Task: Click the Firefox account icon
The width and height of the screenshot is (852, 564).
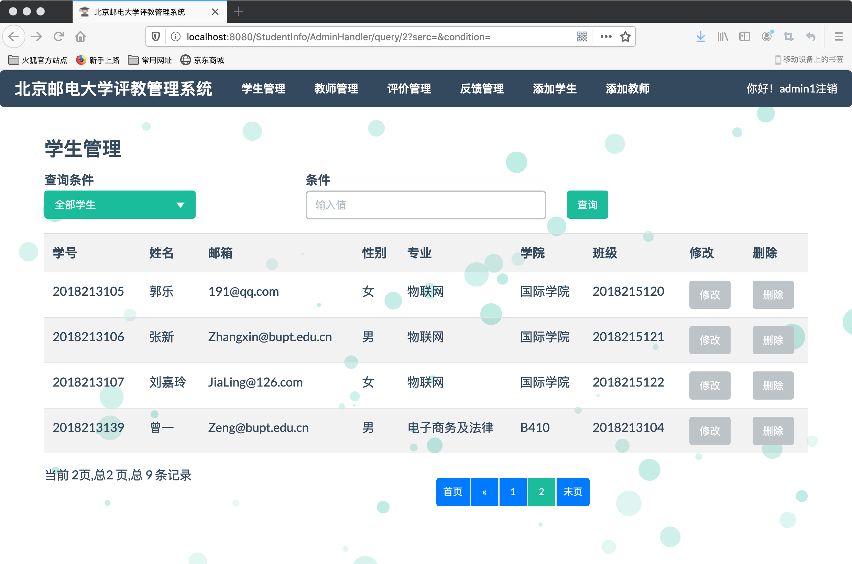Action: click(766, 36)
